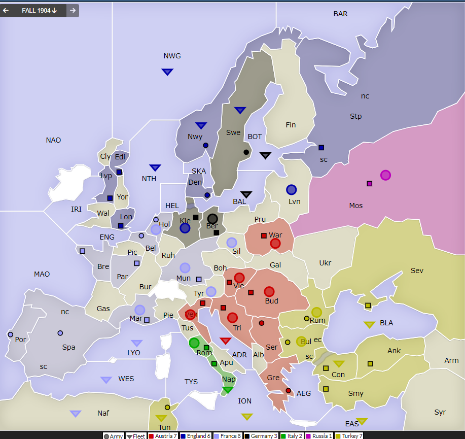465x439 pixels.
Task: Click the "Syr" province label
Action: click(x=440, y=412)
